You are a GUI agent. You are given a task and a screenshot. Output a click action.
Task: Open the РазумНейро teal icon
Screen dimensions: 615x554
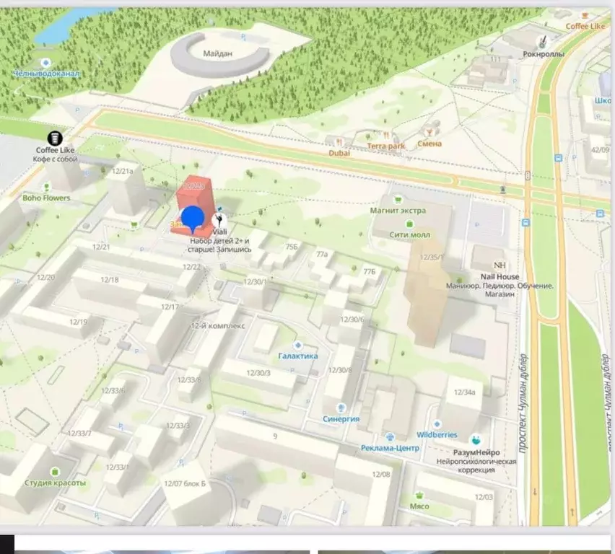click(x=476, y=440)
